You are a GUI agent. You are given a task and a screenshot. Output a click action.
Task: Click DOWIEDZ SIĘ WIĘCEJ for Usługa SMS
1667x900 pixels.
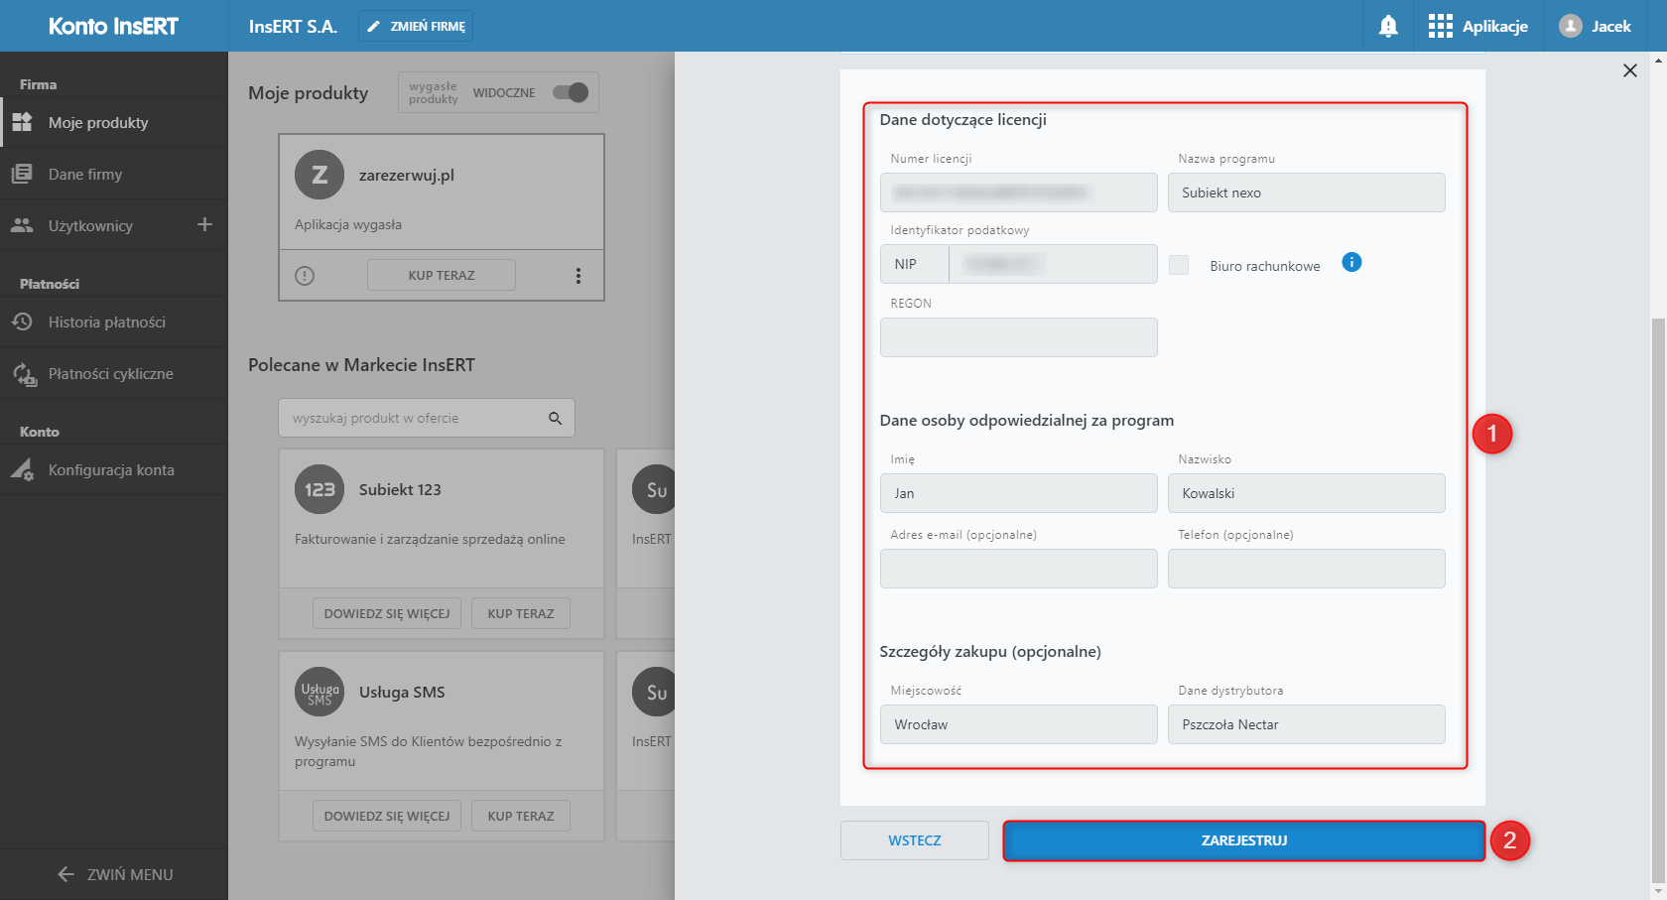tap(387, 816)
